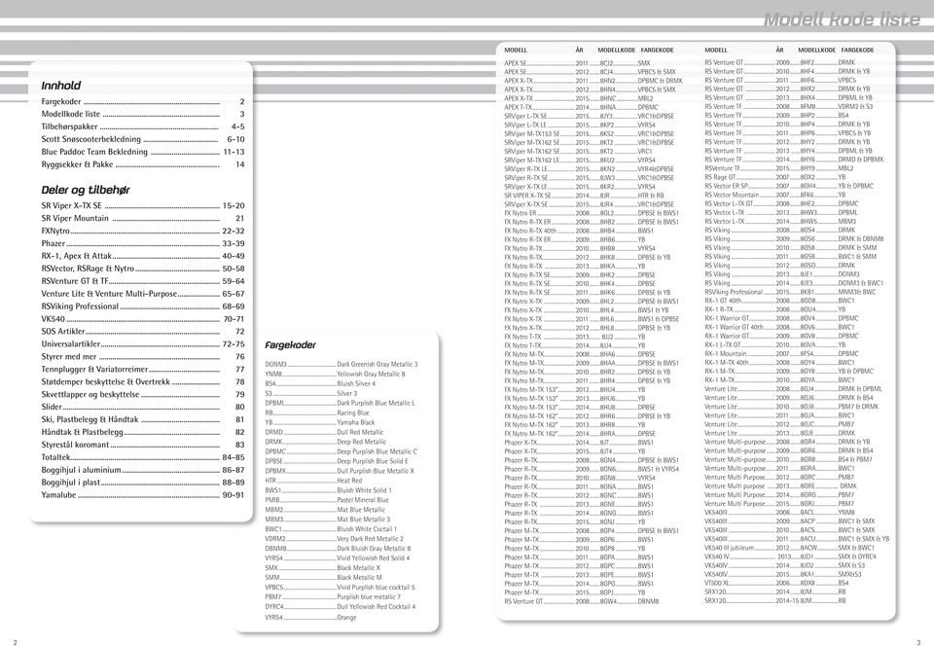Click the 'Bluish Silver 4' colour name
This screenshot has width=934, height=646.
click(356, 384)
